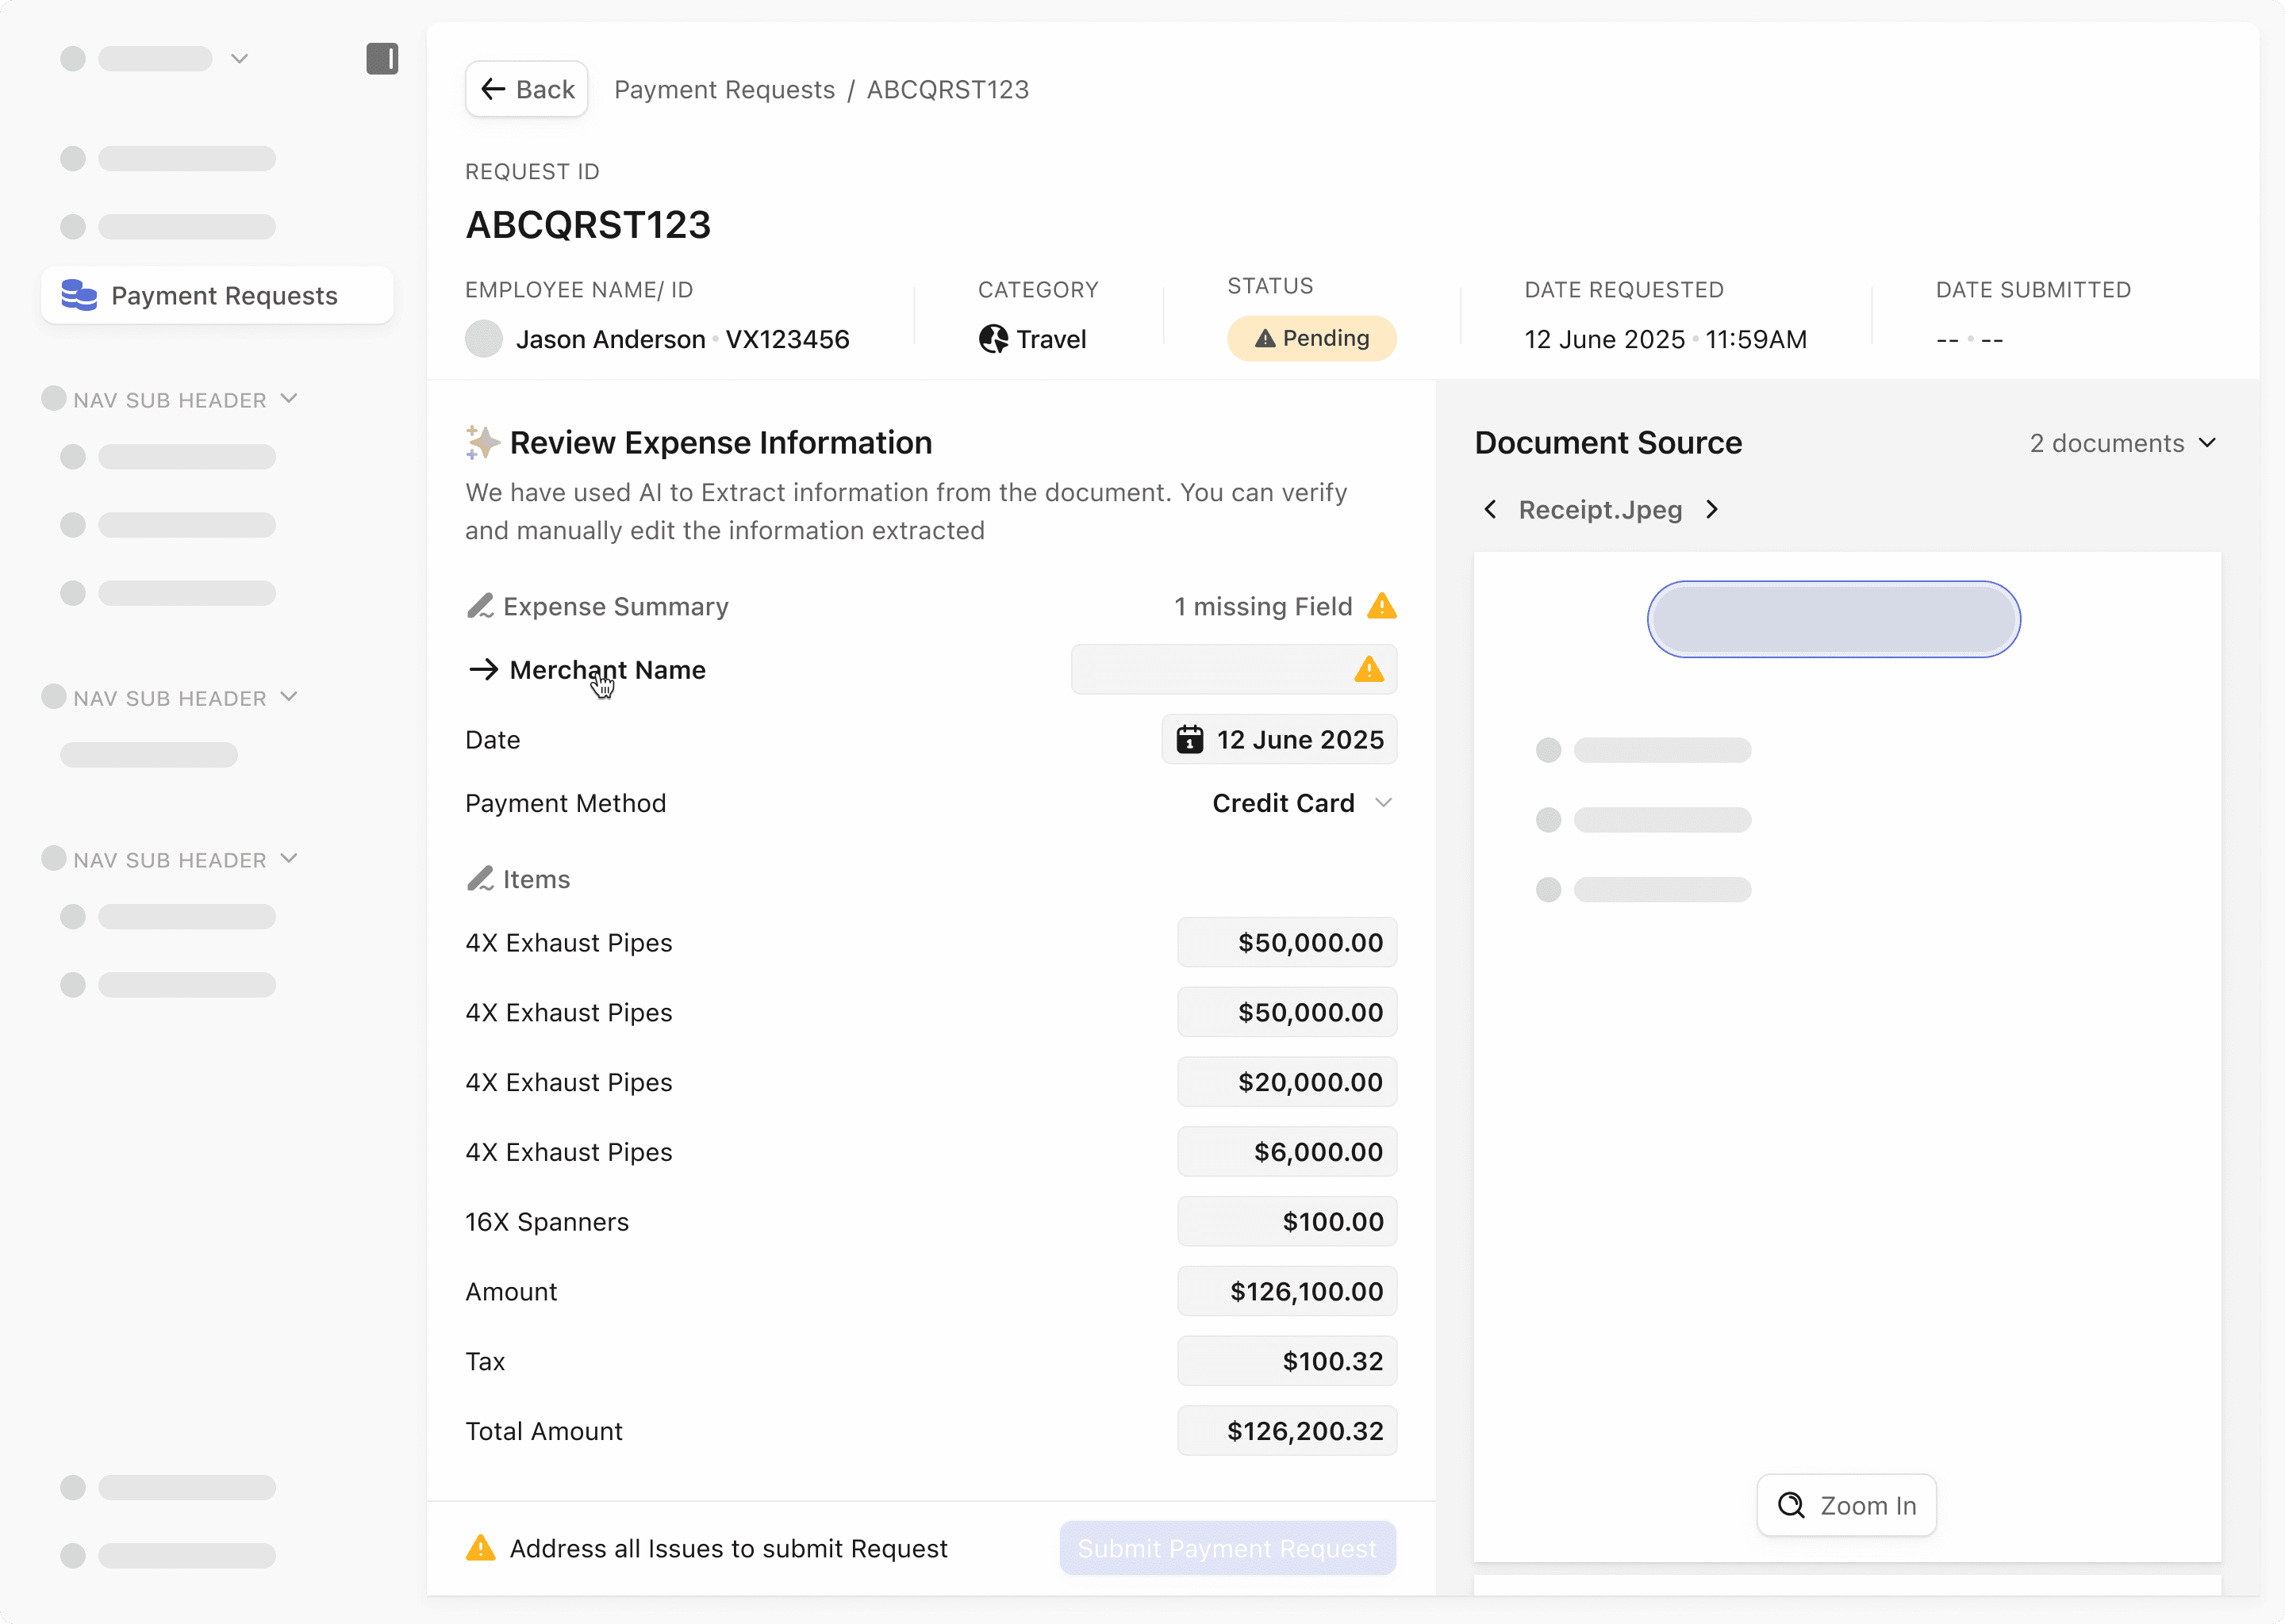Image resolution: width=2285 pixels, height=1624 pixels.
Task: Click the calendar icon in Date field
Action: click(1189, 740)
